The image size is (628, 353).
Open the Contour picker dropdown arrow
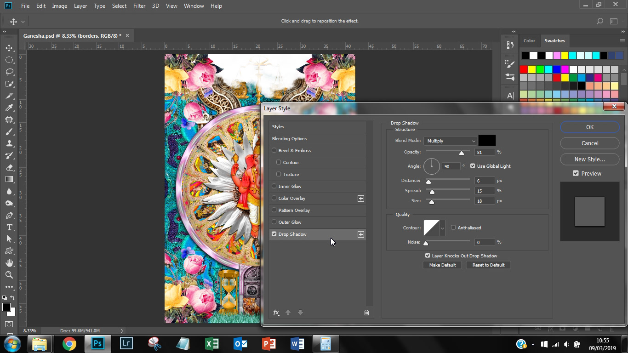[x=442, y=228]
